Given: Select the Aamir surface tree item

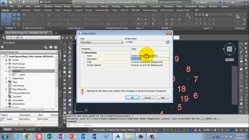Looking at the screenshot, I should [22, 75].
